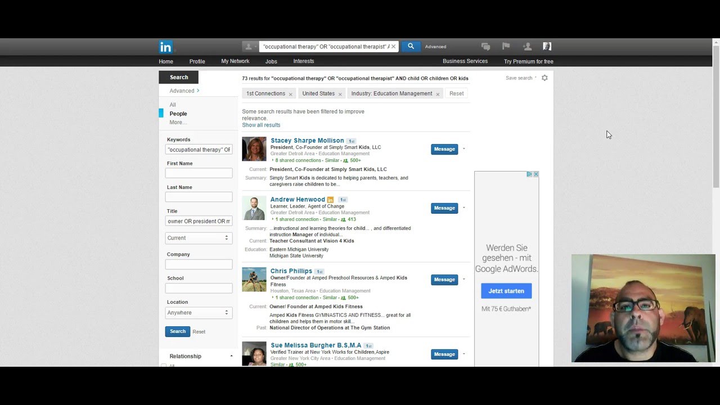Viewport: 720px width, 405px height.
Task: Open the Location Anywhere dropdown
Action: point(199,313)
